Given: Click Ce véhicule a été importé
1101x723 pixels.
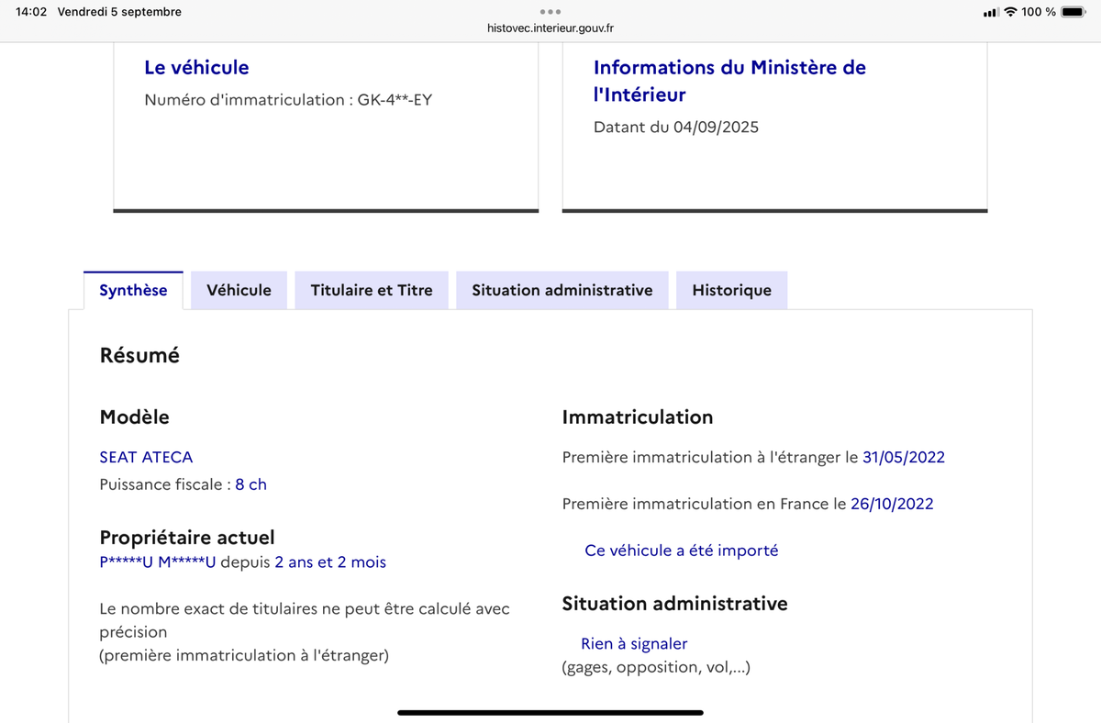Looking at the screenshot, I should coord(682,551).
